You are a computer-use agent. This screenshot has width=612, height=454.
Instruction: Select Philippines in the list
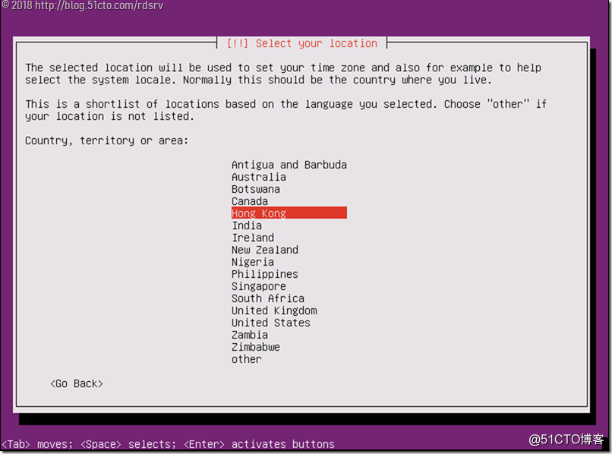(x=265, y=274)
